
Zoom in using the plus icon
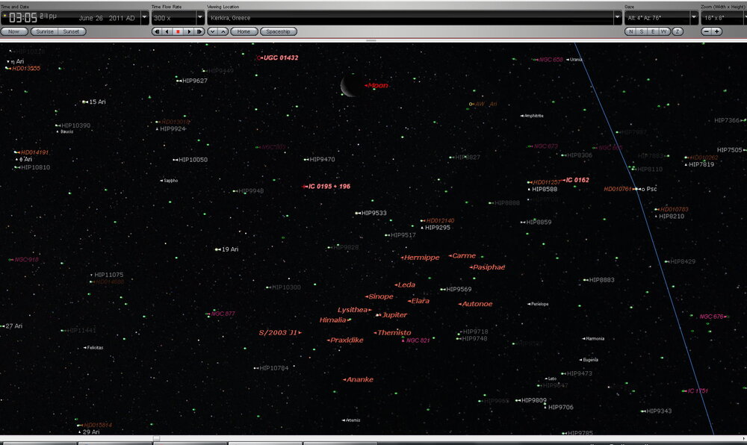tap(716, 31)
